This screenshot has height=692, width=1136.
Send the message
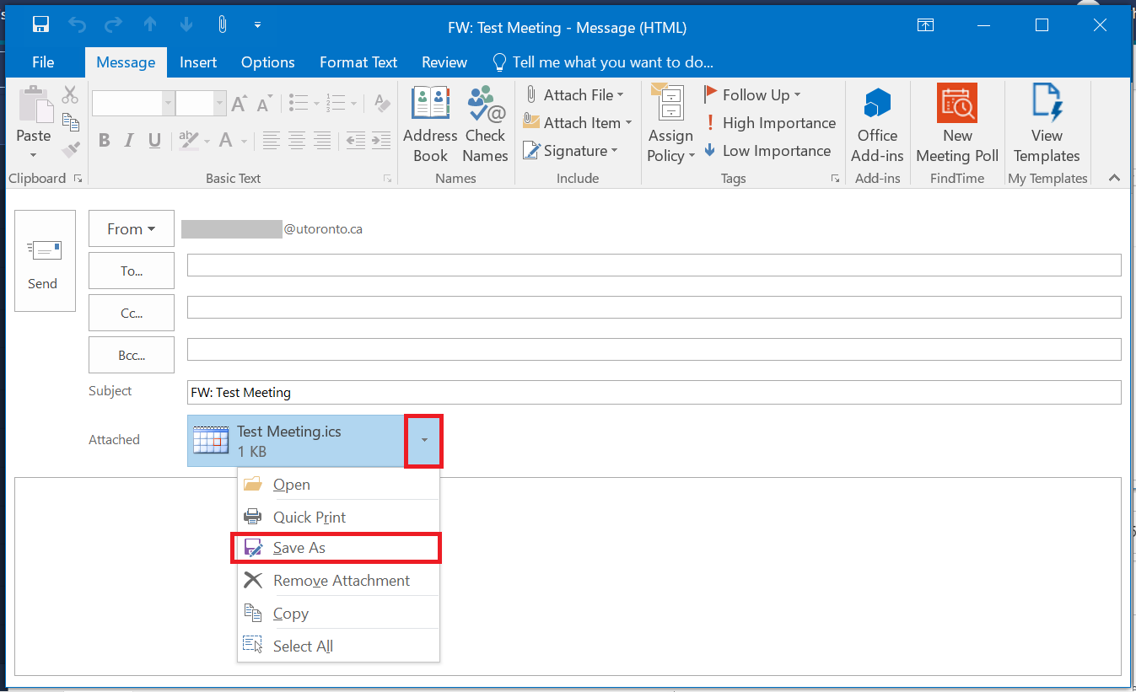coord(46,260)
